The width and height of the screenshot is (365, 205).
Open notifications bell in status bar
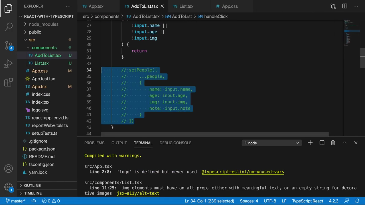pos(357,201)
